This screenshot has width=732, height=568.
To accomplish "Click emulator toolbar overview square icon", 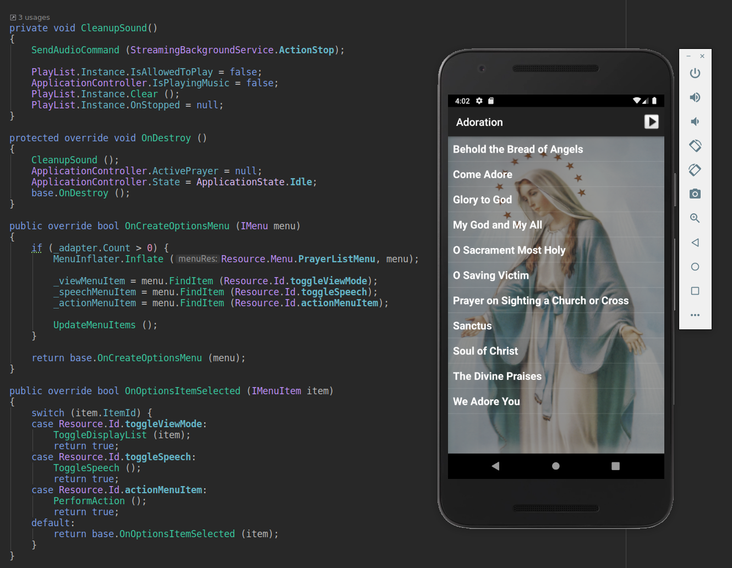I will 695,291.
